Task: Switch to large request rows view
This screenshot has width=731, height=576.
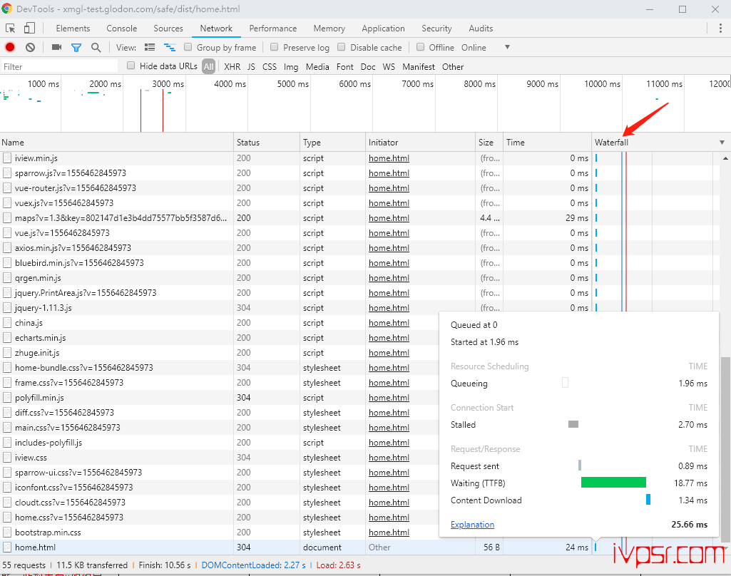Action: 150,48
